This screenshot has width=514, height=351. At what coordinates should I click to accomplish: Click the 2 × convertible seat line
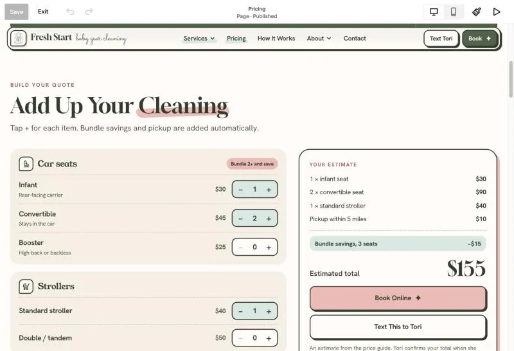coord(398,192)
